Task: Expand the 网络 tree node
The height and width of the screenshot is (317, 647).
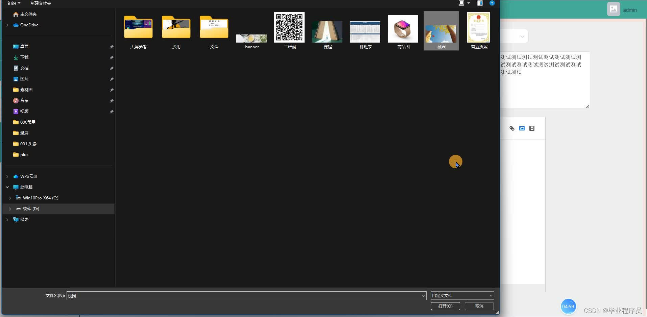Action: tap(7, 220)
